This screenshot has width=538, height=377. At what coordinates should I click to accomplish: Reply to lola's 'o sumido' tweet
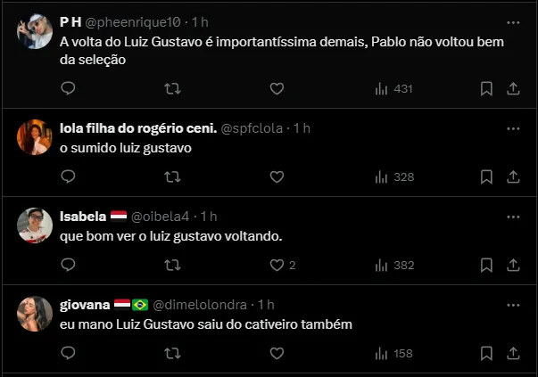click(x=68, y=176)
